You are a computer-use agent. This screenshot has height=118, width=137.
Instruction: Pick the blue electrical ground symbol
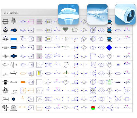[x=48, y=89]
